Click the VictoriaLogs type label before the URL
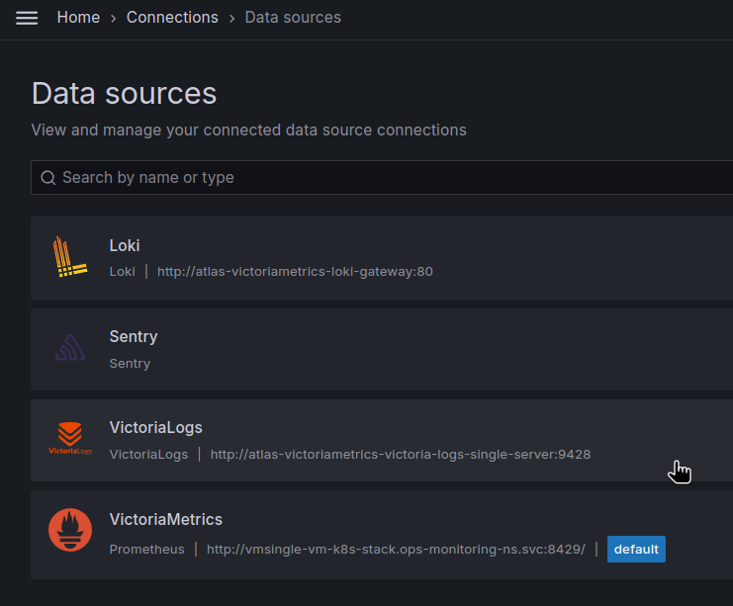Screen dimensions: 733x606 148,454
